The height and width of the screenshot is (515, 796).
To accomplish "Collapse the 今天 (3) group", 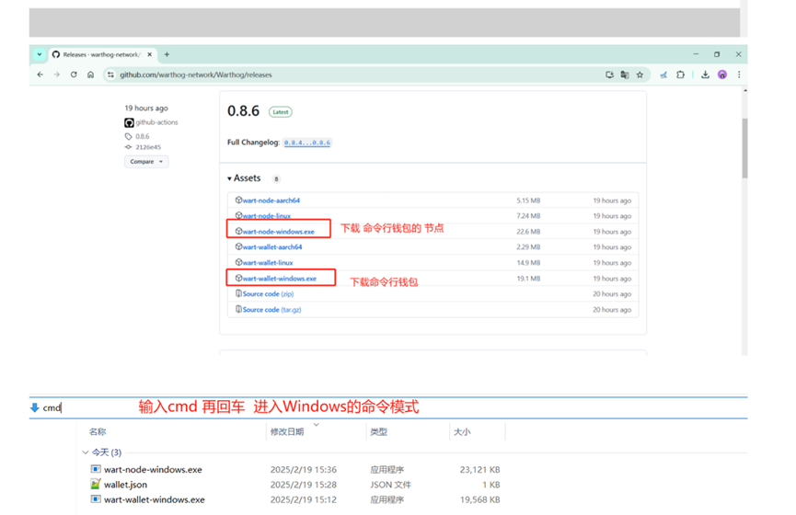I will [x=86, y=452].
